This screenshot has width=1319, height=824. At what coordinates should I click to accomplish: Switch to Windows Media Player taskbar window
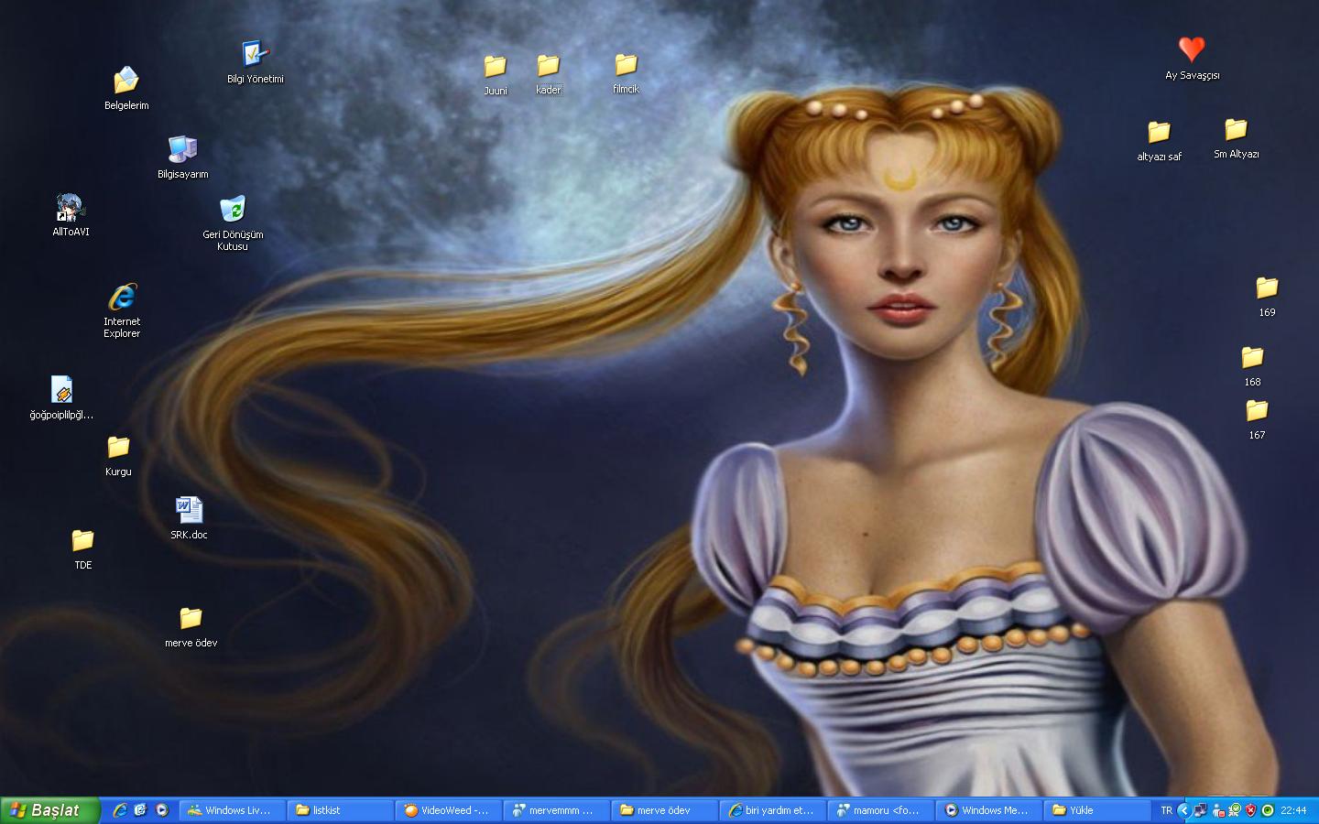pyautogui.click(x=989, y=810)
